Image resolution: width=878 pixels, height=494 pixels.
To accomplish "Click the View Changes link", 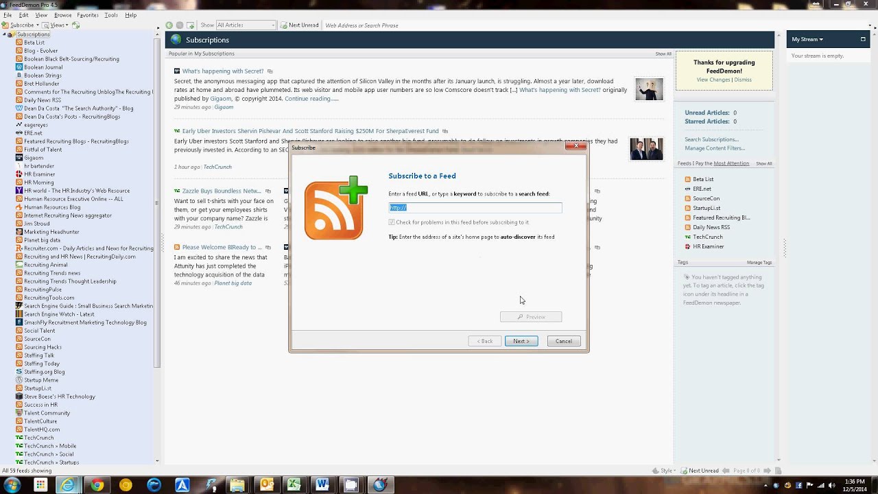I will click(713, 80).
